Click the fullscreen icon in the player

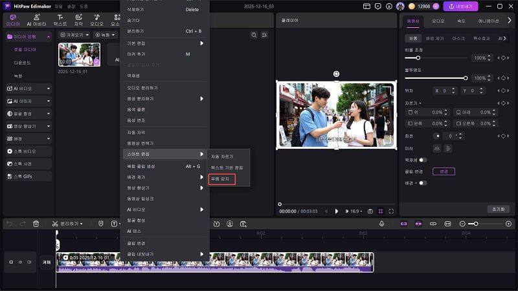click(391, 211)
